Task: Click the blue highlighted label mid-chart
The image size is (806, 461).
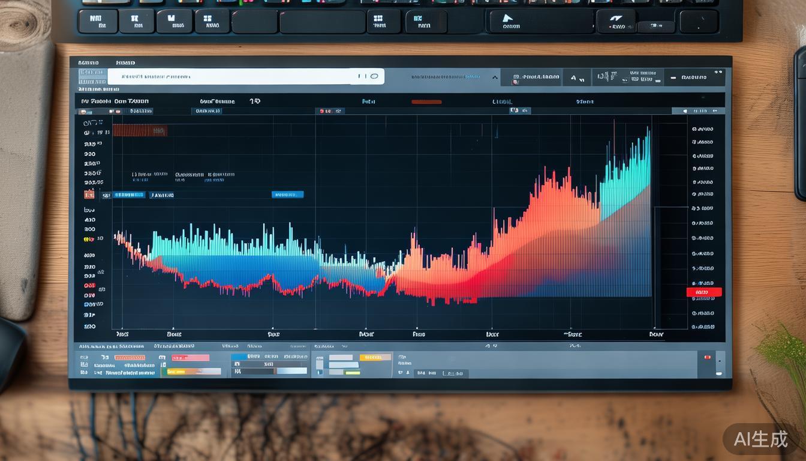Action: pyautogui.click(x=287, y=194)
